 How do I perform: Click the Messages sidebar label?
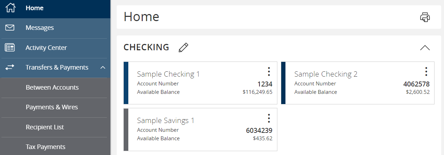pyautogui.click(x=40, y=27)
